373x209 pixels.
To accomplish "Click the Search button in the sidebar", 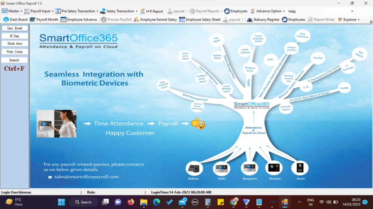I will (15, 60).
